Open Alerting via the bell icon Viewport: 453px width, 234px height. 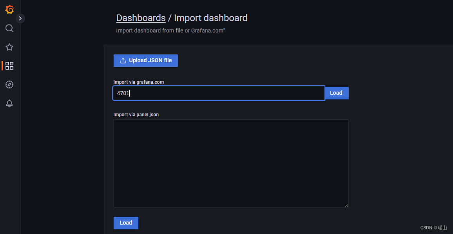tap(9, 103)
